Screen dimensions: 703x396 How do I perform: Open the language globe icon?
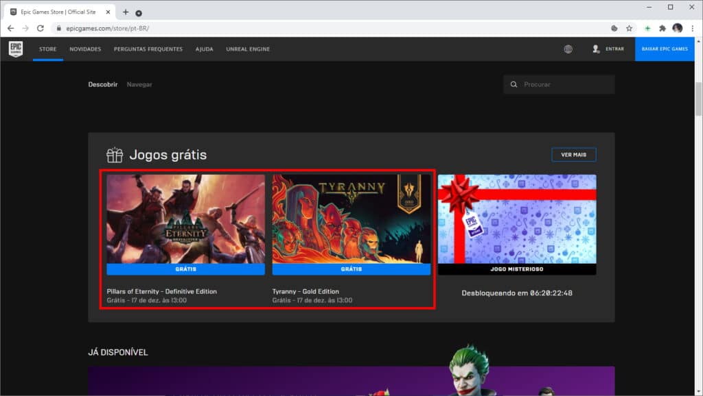568,49
